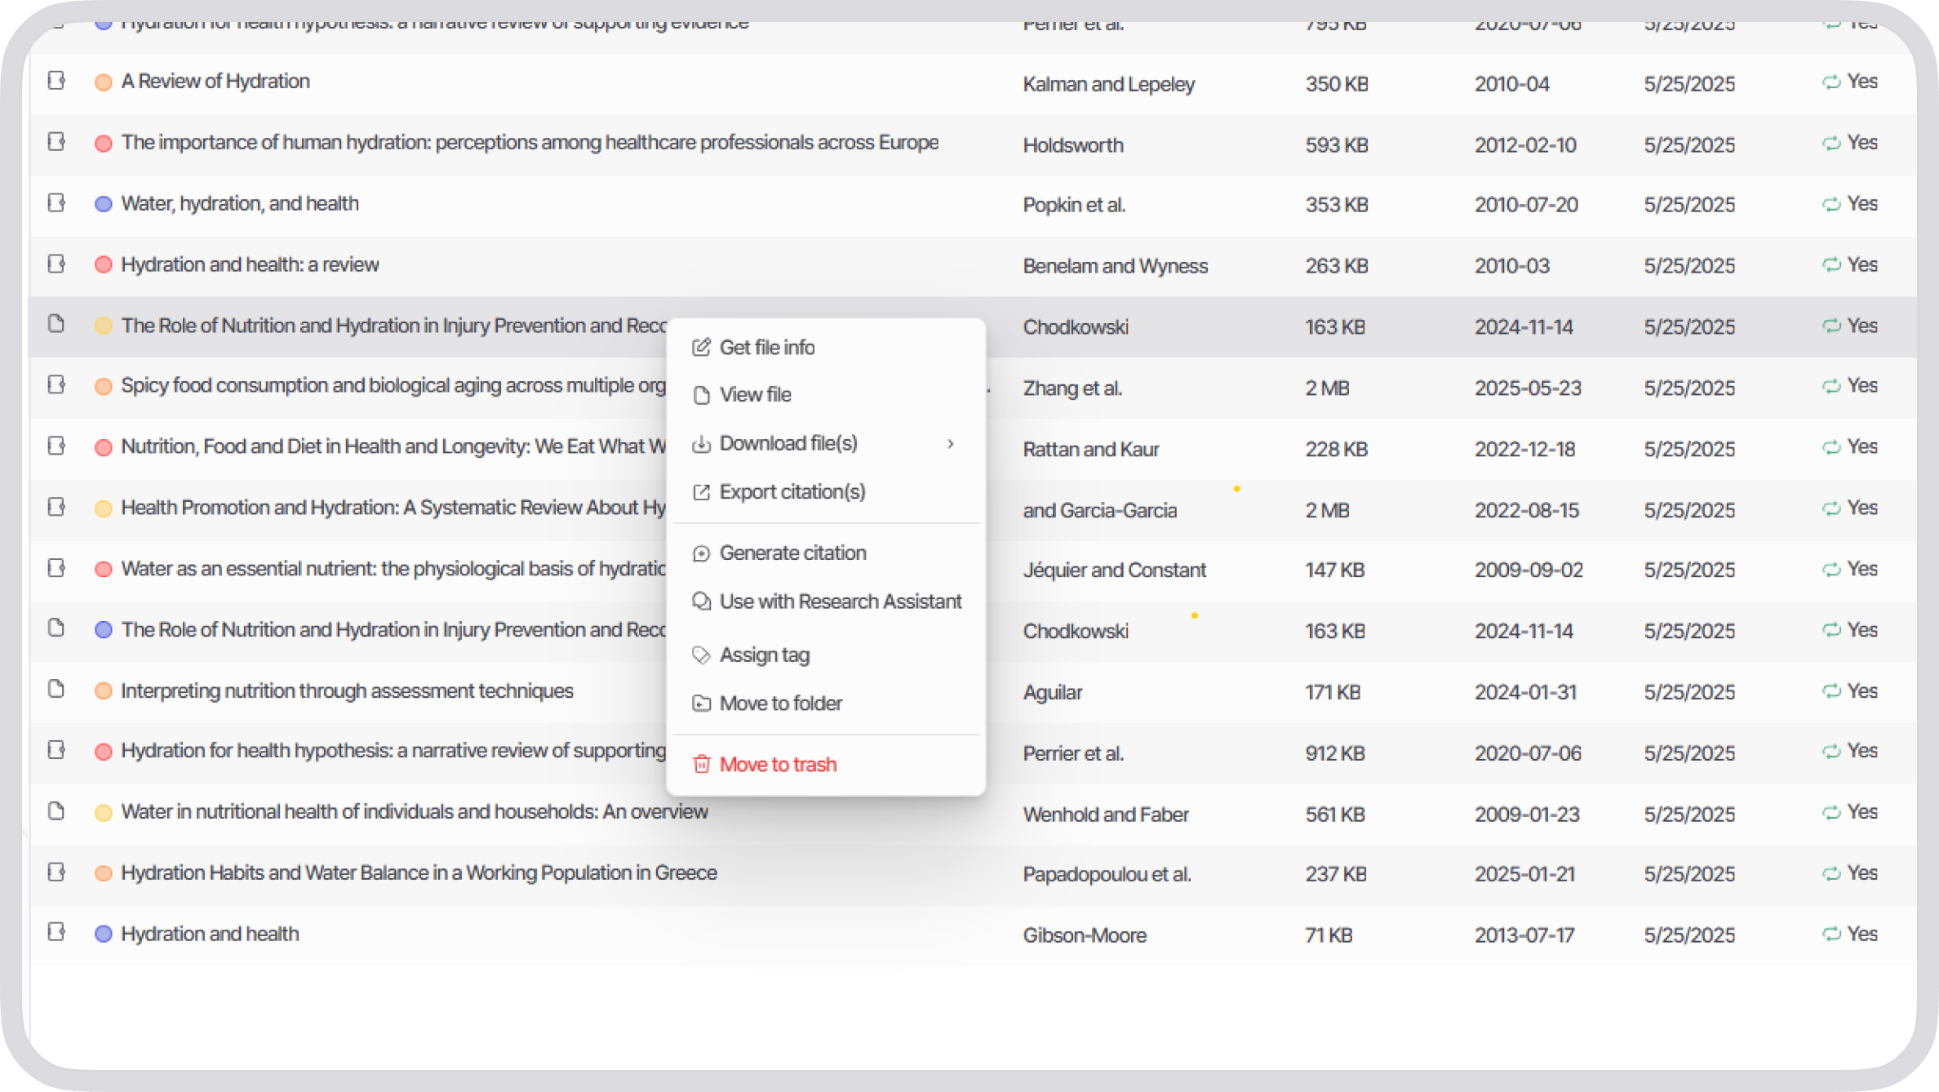Click file icon on Water, hydration, and health row
The image size is (1939, 1092).
click(56, 203)
